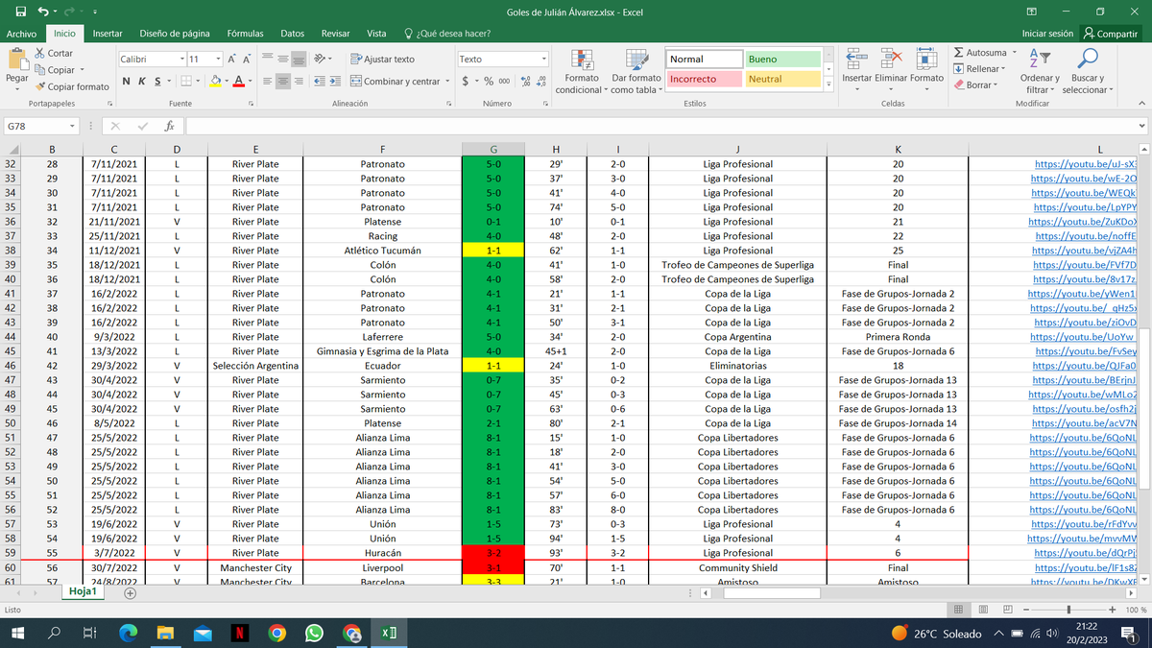Viewport: 1152px width, 648px height.
Task: Switch to Diseño de página tab
Action: click(175, 34)
